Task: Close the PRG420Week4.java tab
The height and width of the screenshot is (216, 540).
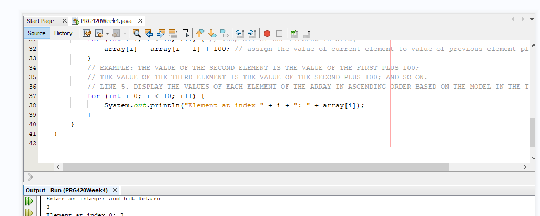Action: [140, 21]
